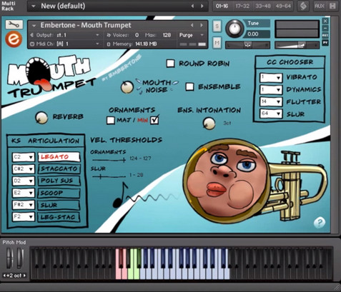Click the Ens. Intonation knob
341x292 pixels.
click(x=209, y=123)
